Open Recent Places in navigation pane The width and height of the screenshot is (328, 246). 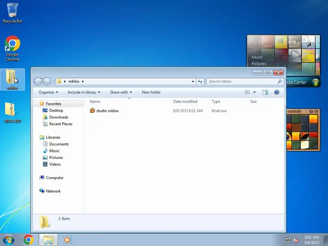tap(61, 124)
